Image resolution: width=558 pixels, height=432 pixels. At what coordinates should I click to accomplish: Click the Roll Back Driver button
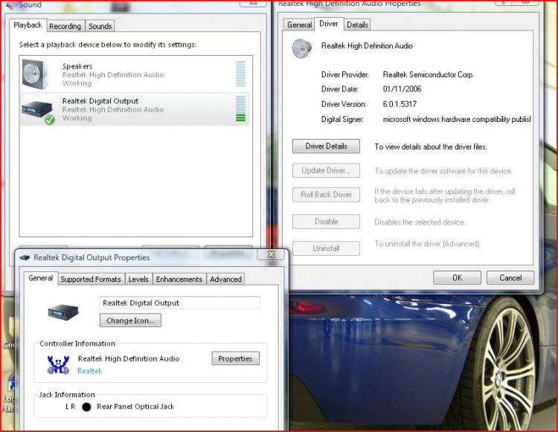click(326, 195)
